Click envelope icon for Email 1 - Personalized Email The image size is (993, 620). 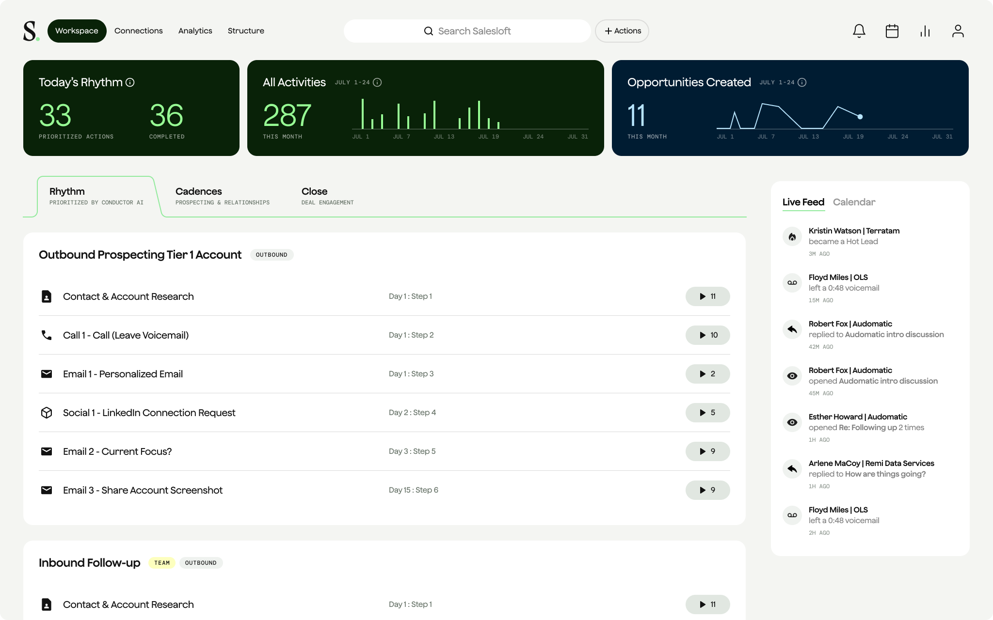pyautogui.click(x=47, y=374)
